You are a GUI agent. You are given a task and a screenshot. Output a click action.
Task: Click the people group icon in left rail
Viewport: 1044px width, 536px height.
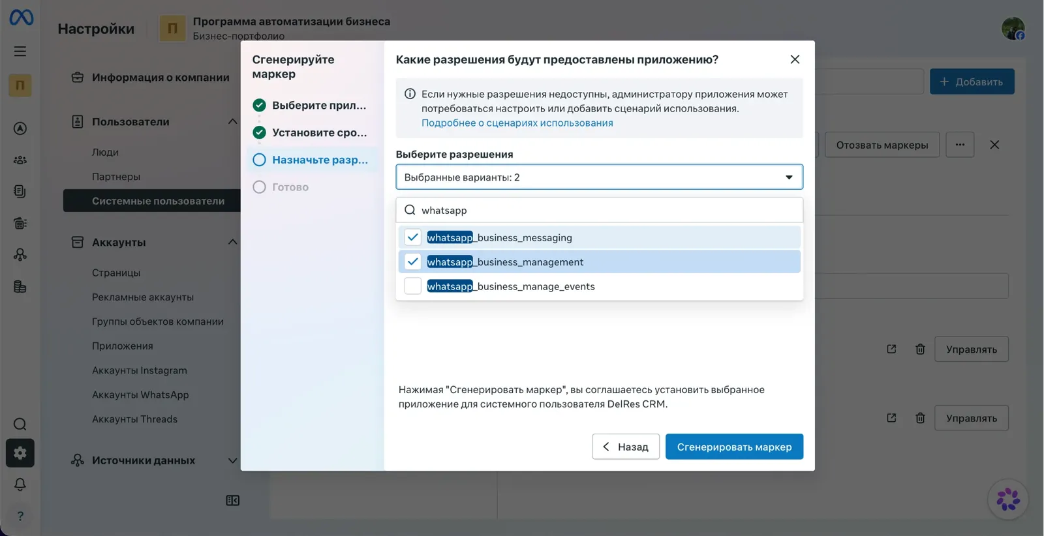tap(20, 160)
